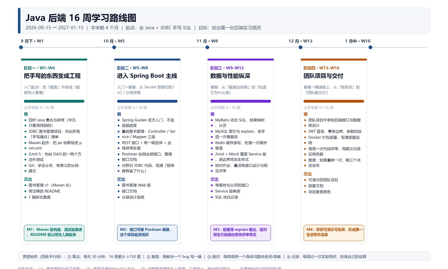This screenshot has width=448, height=269.
Task: Click the bullet JDBC 图书管理项目：列出所有
Action: [x=54, y=132]
